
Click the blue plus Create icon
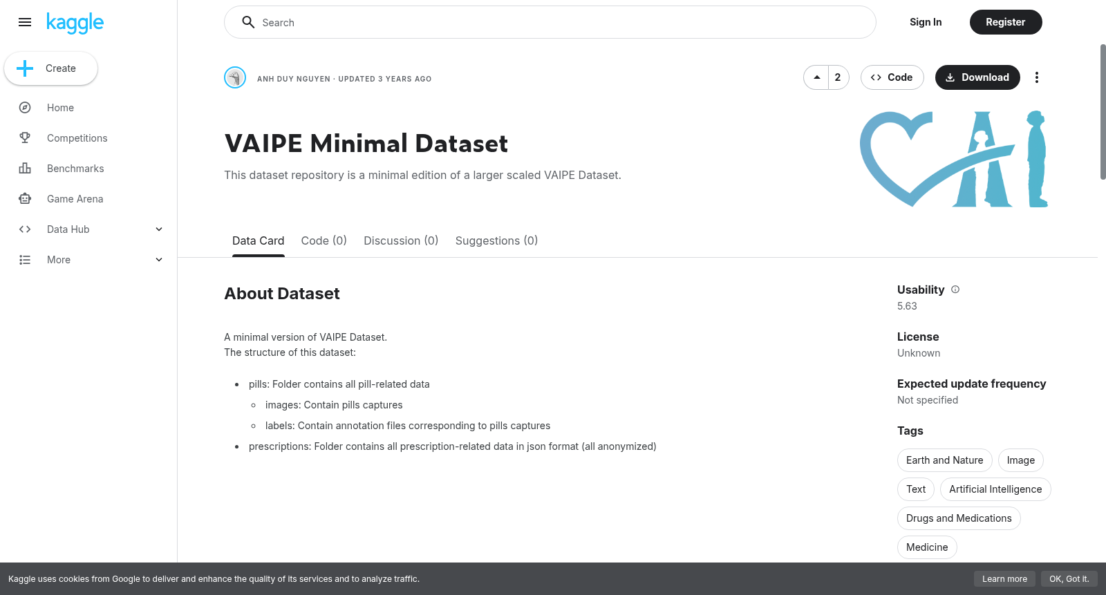coord(25,68)
